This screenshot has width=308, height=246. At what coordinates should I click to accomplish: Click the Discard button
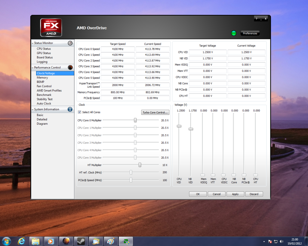click(x=254, y=194)
